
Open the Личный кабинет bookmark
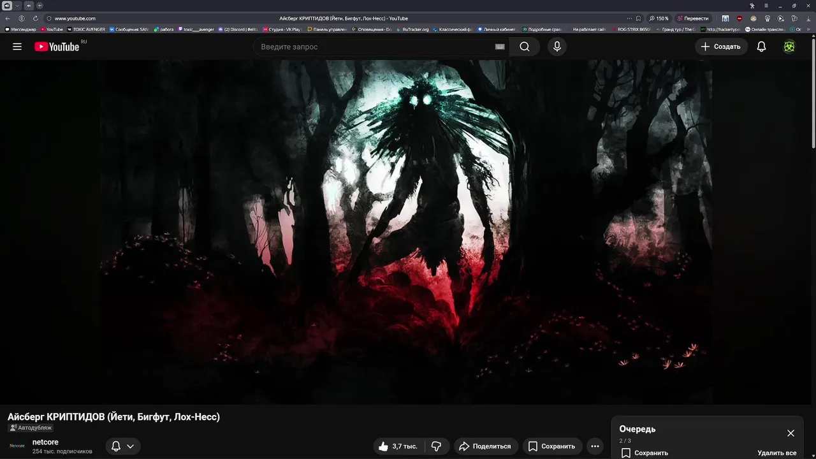497,29
